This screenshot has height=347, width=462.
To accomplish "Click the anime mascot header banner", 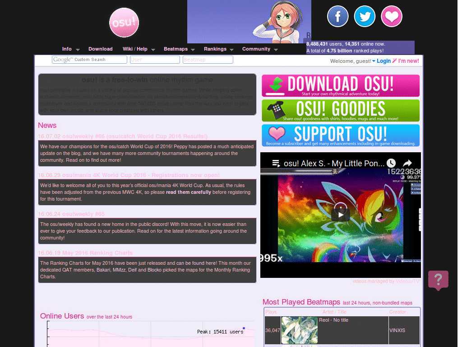I will click(x=249, y=22).
